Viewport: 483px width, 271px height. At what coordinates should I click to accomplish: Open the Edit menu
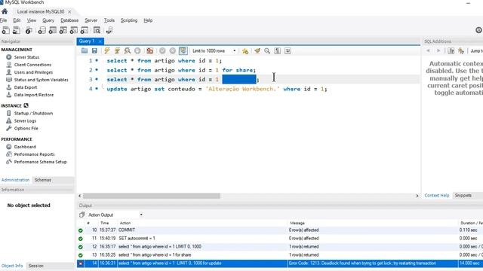pyautogui.click(x=17, y=20)
